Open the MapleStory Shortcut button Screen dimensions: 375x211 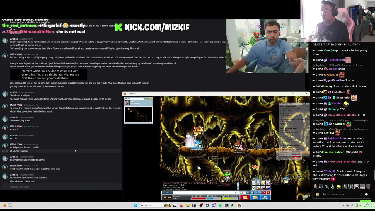click(x=265, y=198)
